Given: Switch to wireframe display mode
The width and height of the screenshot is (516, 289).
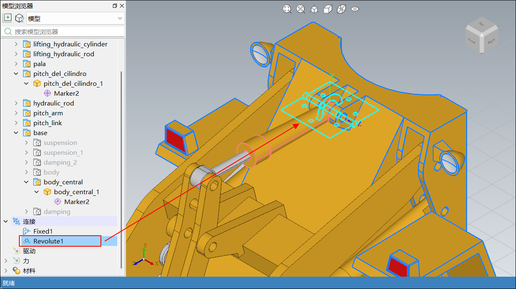Looking at the screenshot, I should pyautogui.click(x=341, y=9).
